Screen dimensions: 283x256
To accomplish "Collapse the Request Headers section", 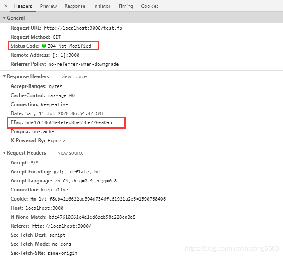I will tap(5, 153).
